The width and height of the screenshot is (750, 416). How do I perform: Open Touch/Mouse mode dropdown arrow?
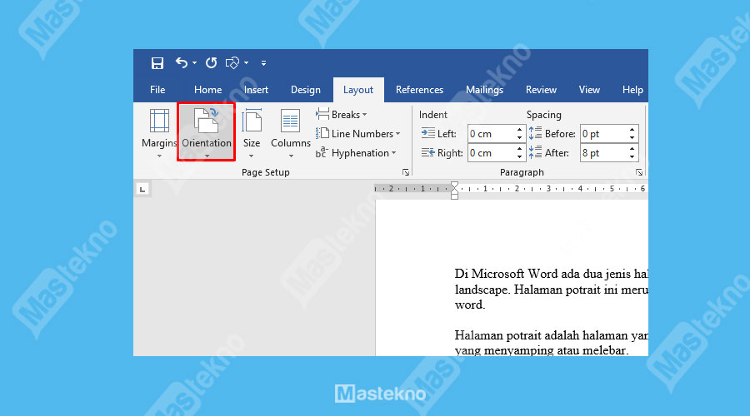coord(246,63)
